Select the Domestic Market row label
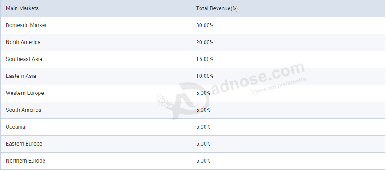Image resolution: width=386 pixels, height=171 pixels. pyautogui.click(x=26, y=25)
